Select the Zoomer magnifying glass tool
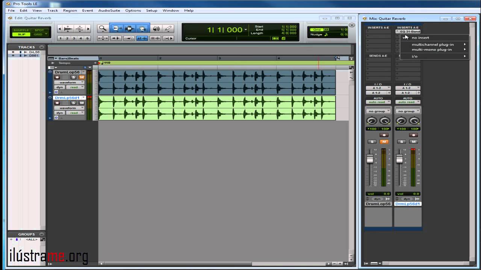Screen dimensions: 481x270 point(102,28)
